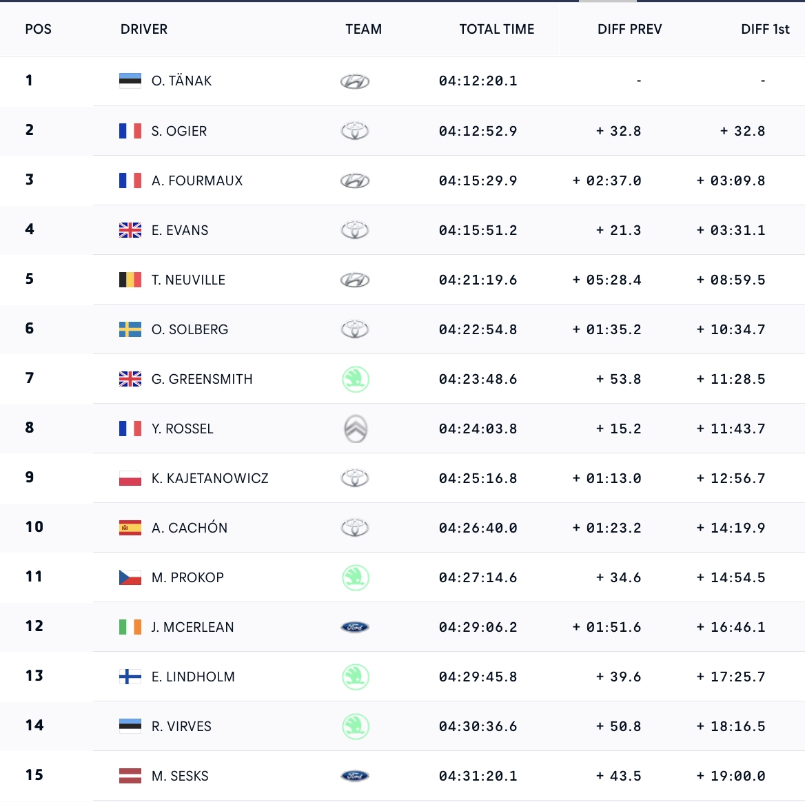The height and width of the screenshot is (802, 805).
Task: Click Latvian flag next to M. Sesks
Action: [x=130, y=776]
